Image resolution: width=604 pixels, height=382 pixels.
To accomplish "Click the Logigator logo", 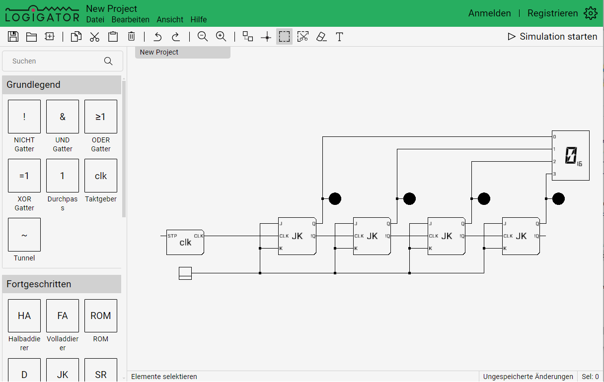I will (x=42, y=13).
